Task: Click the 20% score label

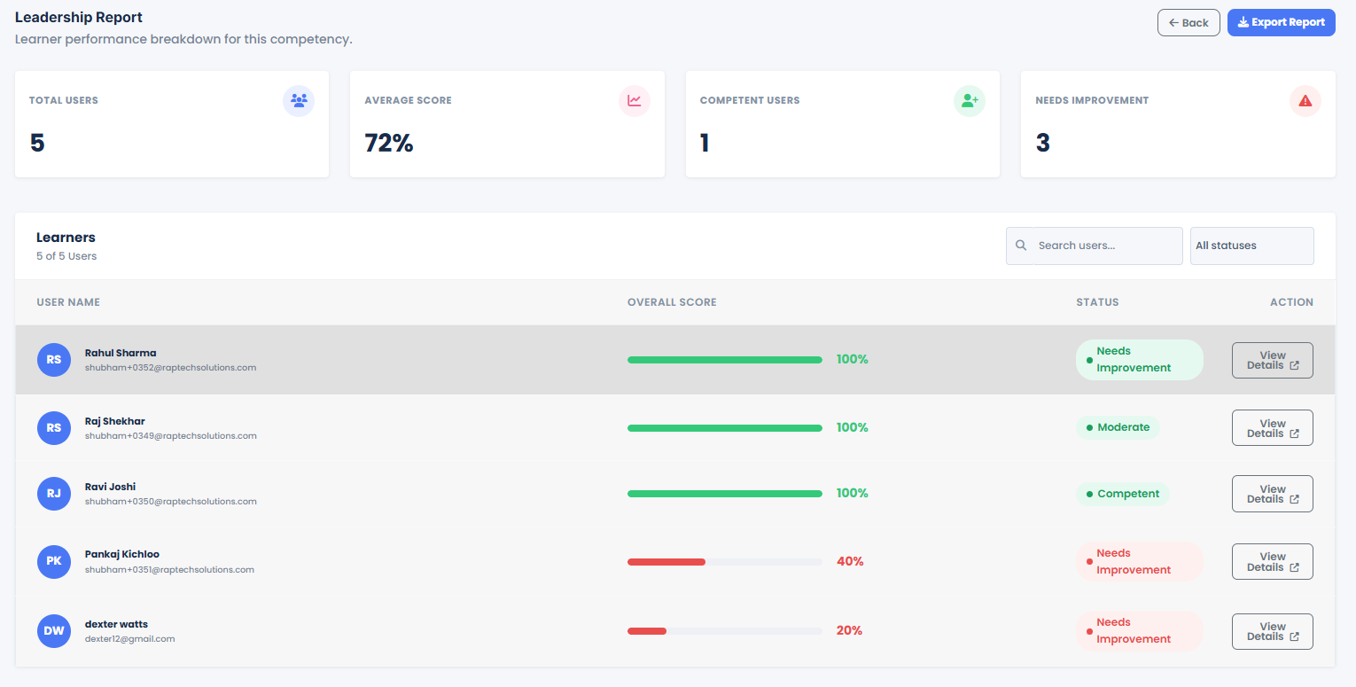Action: 849,631
